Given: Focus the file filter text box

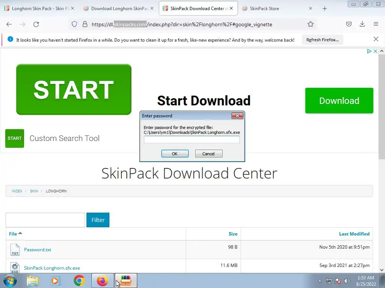Looking at the screenshot, I should (45, 220).
